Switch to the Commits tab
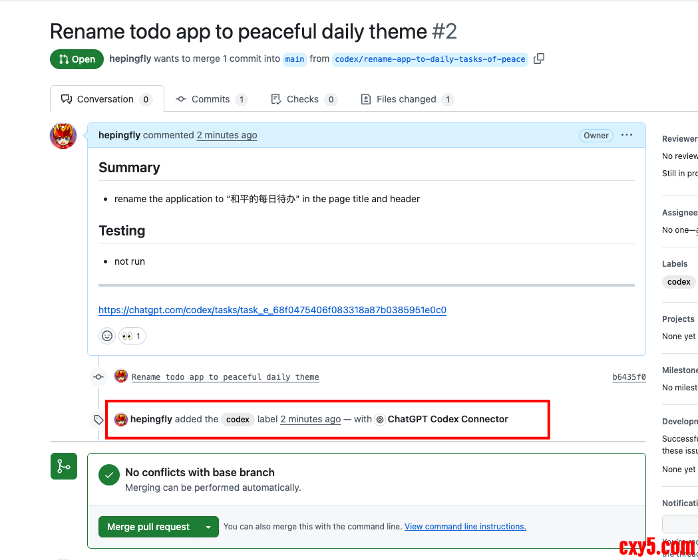 [211, 99]
